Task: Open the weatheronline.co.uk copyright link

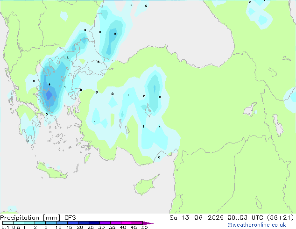Action: 257,225
